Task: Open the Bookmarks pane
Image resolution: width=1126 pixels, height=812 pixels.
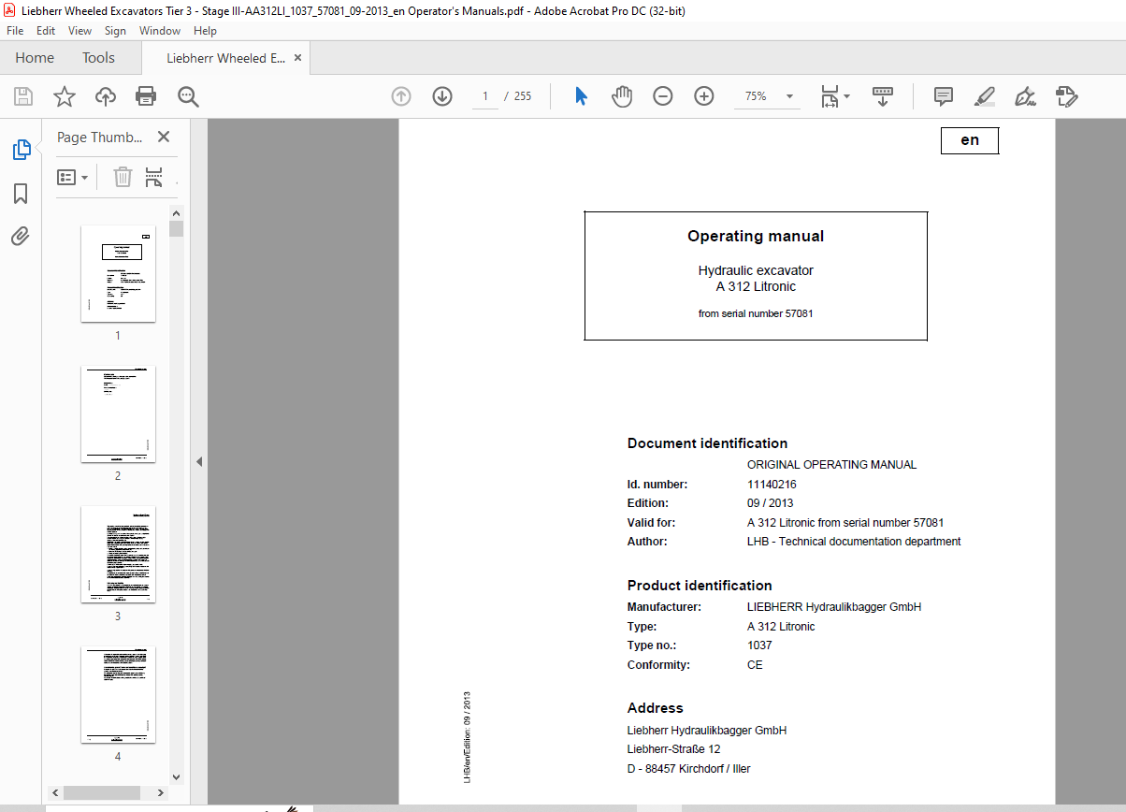Action: point(21,194)
